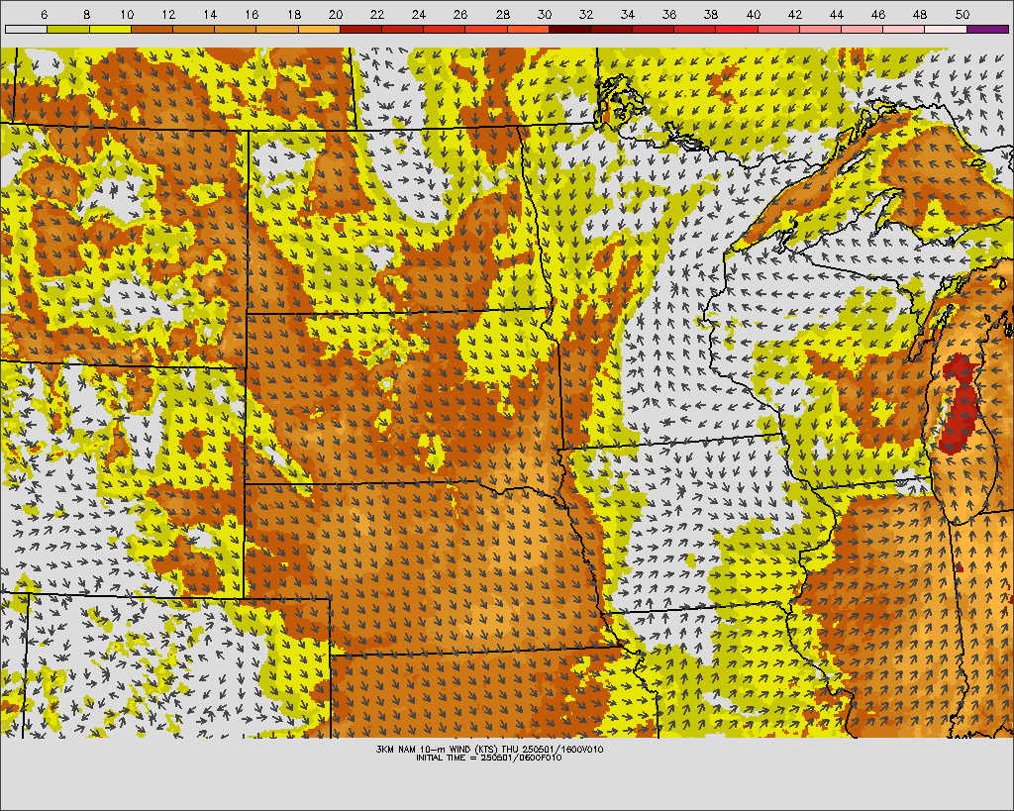Click the legend label "40"
Viewport: 1014px width, 811px height.
pyautogui.click(x=754, y=14)
